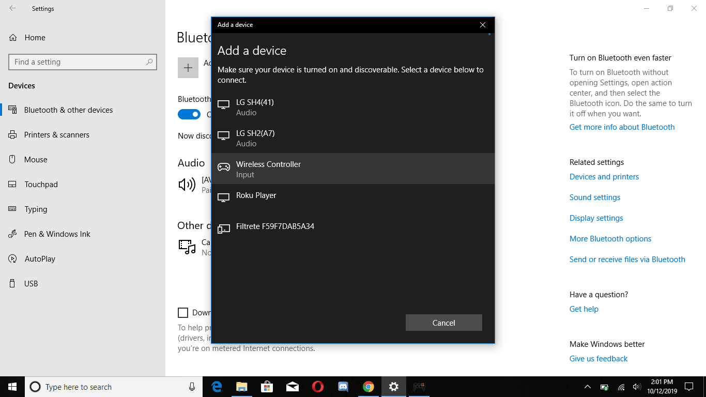Show hidden icons in system tray
This screenshot has width=706, height=397.
point(588,387)
